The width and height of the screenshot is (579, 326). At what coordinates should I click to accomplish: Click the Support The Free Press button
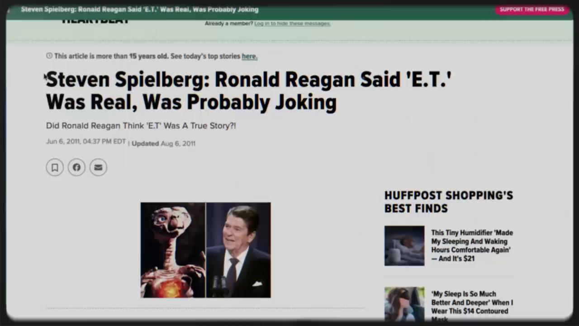tap(532, 10)
